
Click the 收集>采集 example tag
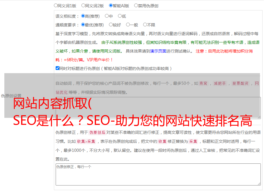[x=86, y=141]
